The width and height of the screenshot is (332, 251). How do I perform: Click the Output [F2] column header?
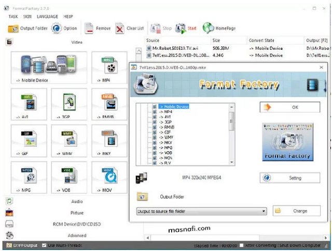(x=317, y=40)
